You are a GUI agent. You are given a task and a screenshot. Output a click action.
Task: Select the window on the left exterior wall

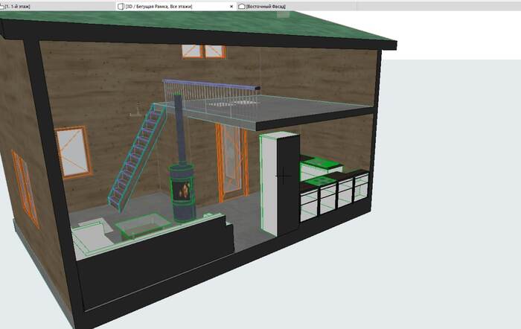[x=24, y=186]
